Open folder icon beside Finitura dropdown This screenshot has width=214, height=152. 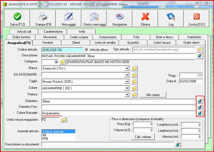tap(134, 95)
